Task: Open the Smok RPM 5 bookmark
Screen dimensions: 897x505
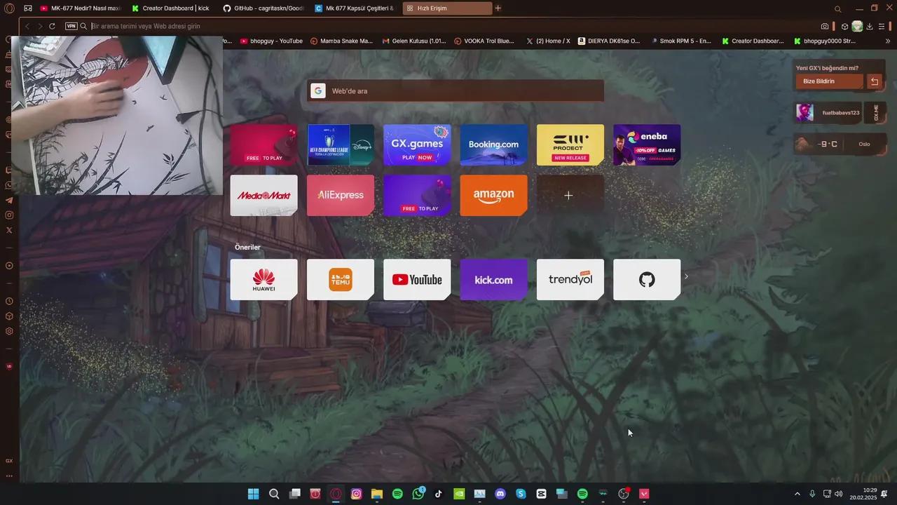Action: (x=680, y=41)
